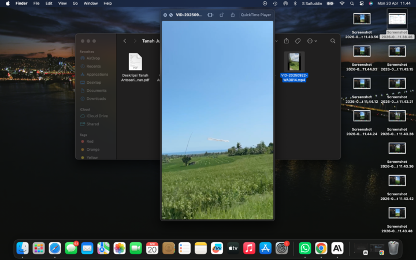Click the Quick Look rotate icon in preview bar
The image size is (416, 260).
[x=221, y=15]
